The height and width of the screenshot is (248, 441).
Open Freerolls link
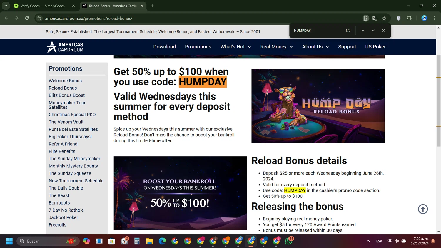pyautogui.click(x=58, y=225)
